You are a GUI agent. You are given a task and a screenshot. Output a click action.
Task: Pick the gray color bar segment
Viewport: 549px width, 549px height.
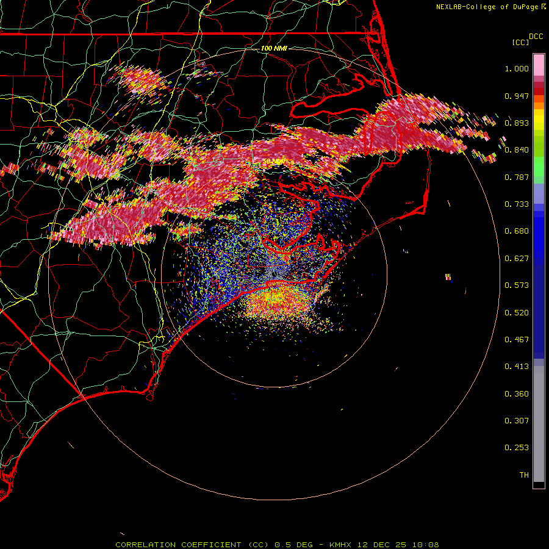(x=539, y=424)
